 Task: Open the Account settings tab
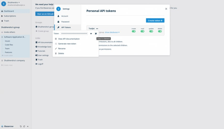pyautogui.click(x=67, y=16)
